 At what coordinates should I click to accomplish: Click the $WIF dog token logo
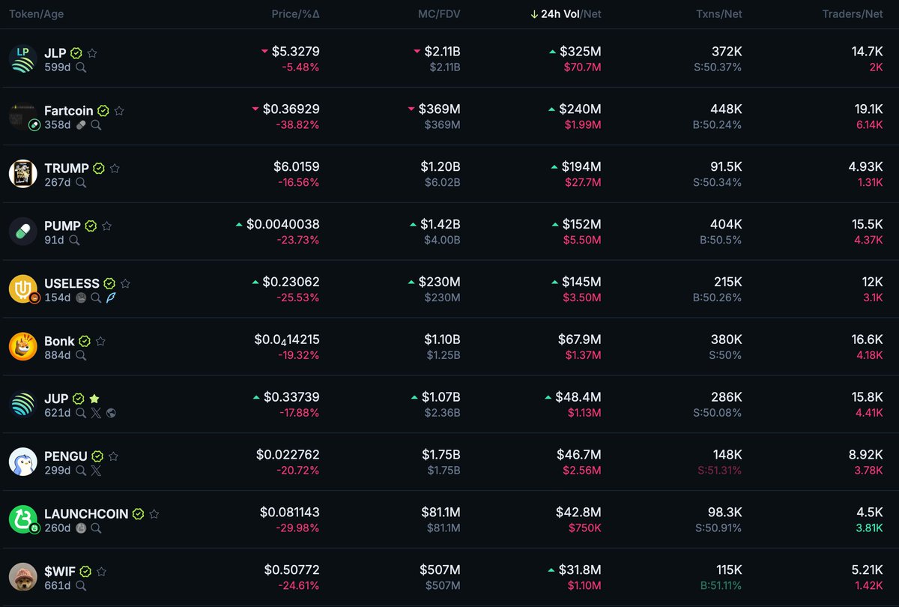click(22, 578)
